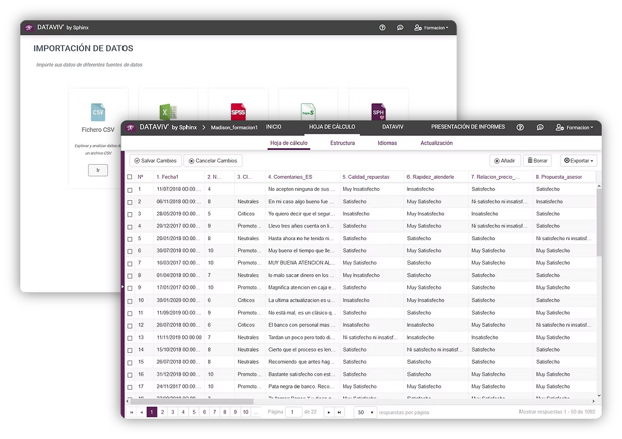This screenshot has width=622, height=439.
Task: Switch to the Estructura tab
Action: click(x=342, y=143)
